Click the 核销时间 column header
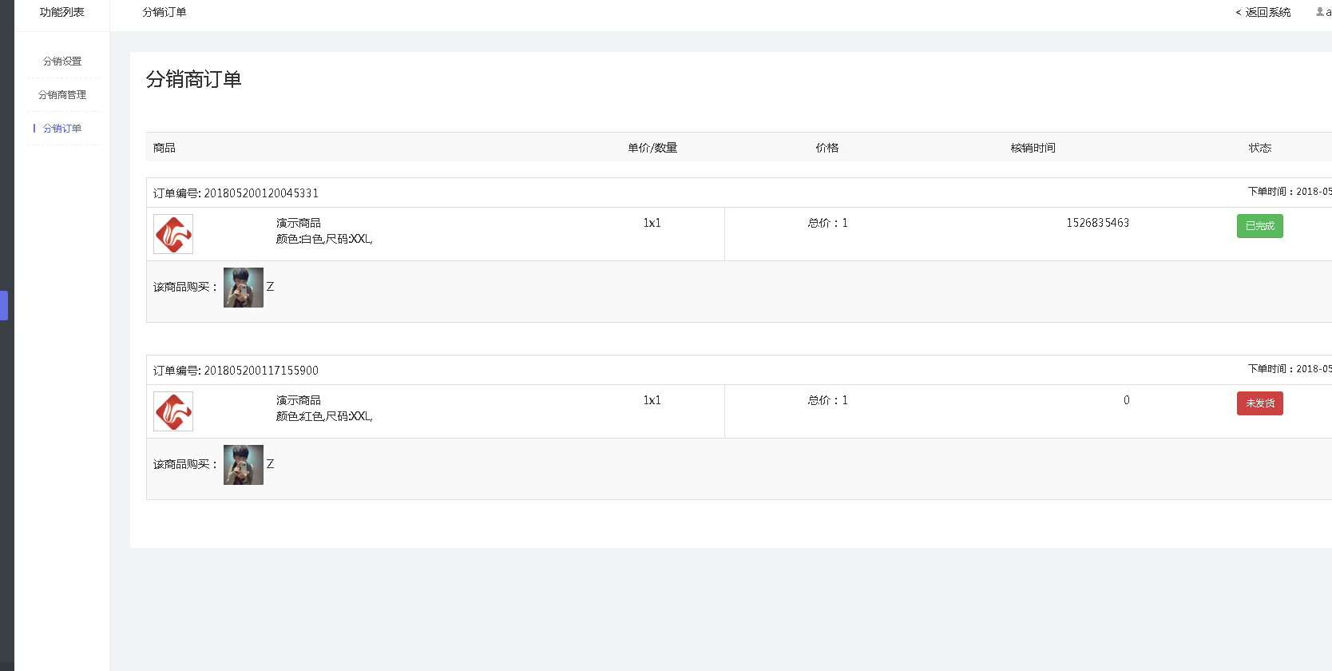1332x671 pixels. [x=1033, y=148]
